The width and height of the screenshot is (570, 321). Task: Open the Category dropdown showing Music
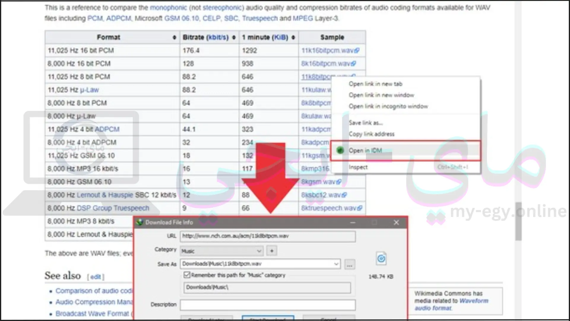[221, 251]
